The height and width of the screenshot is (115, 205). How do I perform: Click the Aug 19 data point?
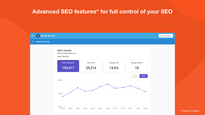pyautogui.click(x=63, y=97)
